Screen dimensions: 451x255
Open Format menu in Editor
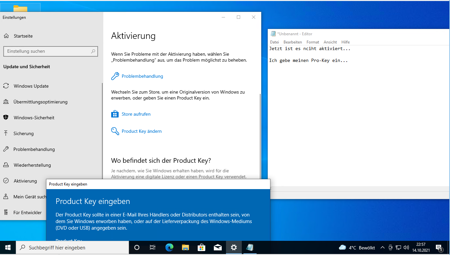point(313,42)
